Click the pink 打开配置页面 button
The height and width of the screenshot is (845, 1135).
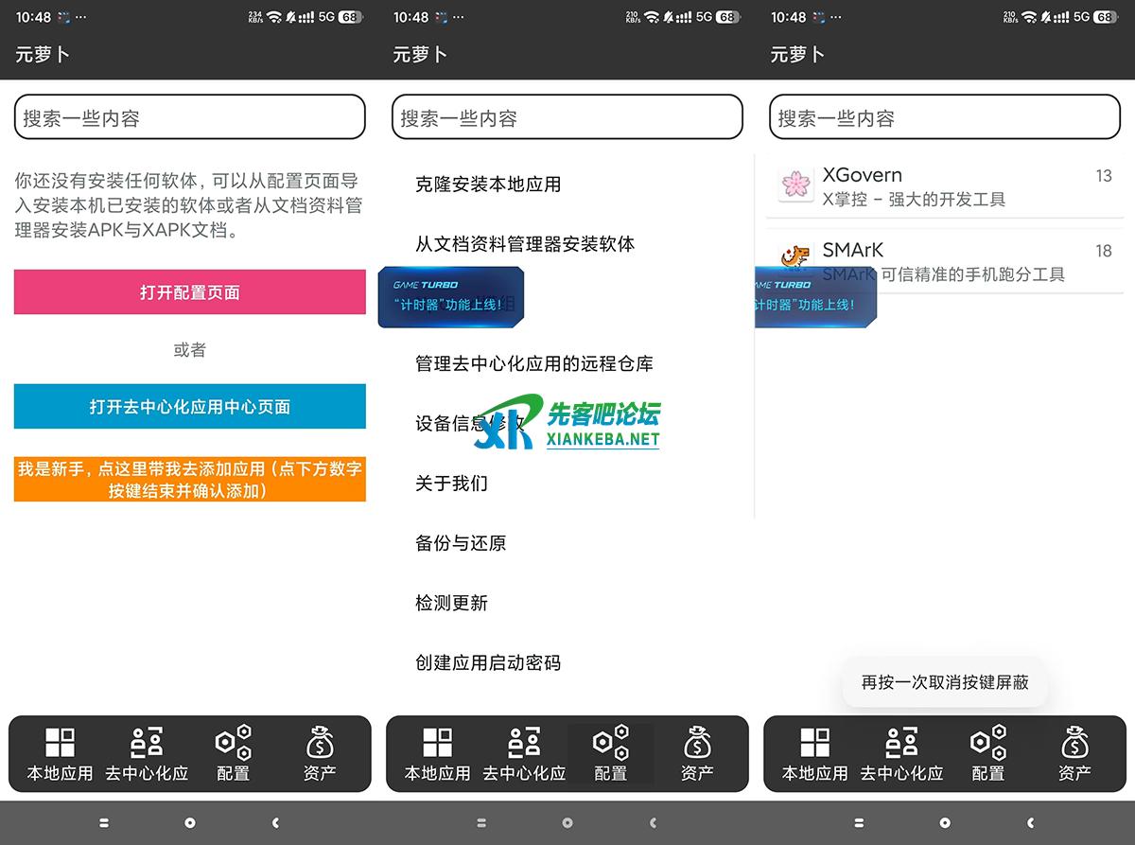click(x=189, y=292)
